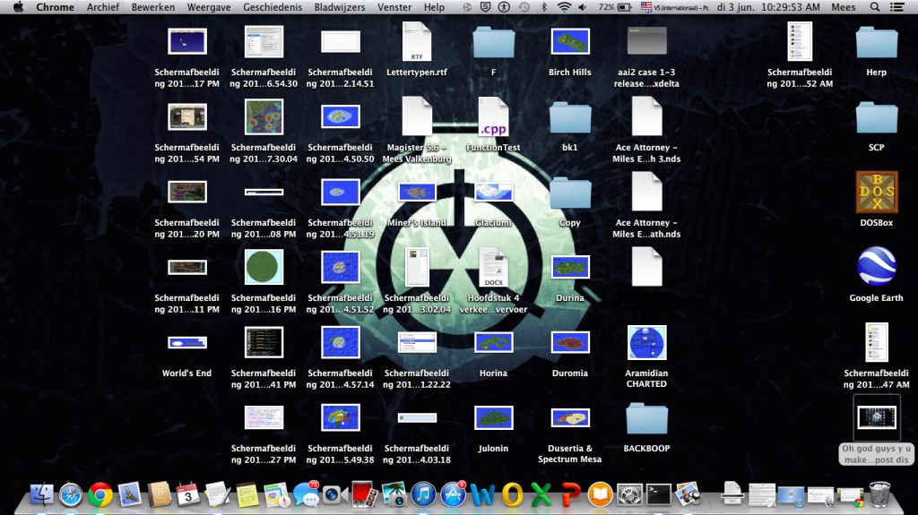Launch Safari from the Dock
This screenshot has height=515, width=918.
(x=71, y=494)
